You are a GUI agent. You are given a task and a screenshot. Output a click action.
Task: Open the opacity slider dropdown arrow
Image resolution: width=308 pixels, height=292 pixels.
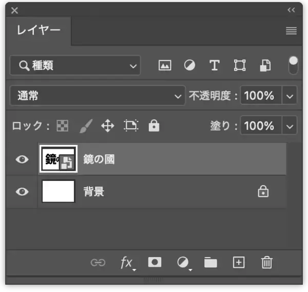coord(290,96)
